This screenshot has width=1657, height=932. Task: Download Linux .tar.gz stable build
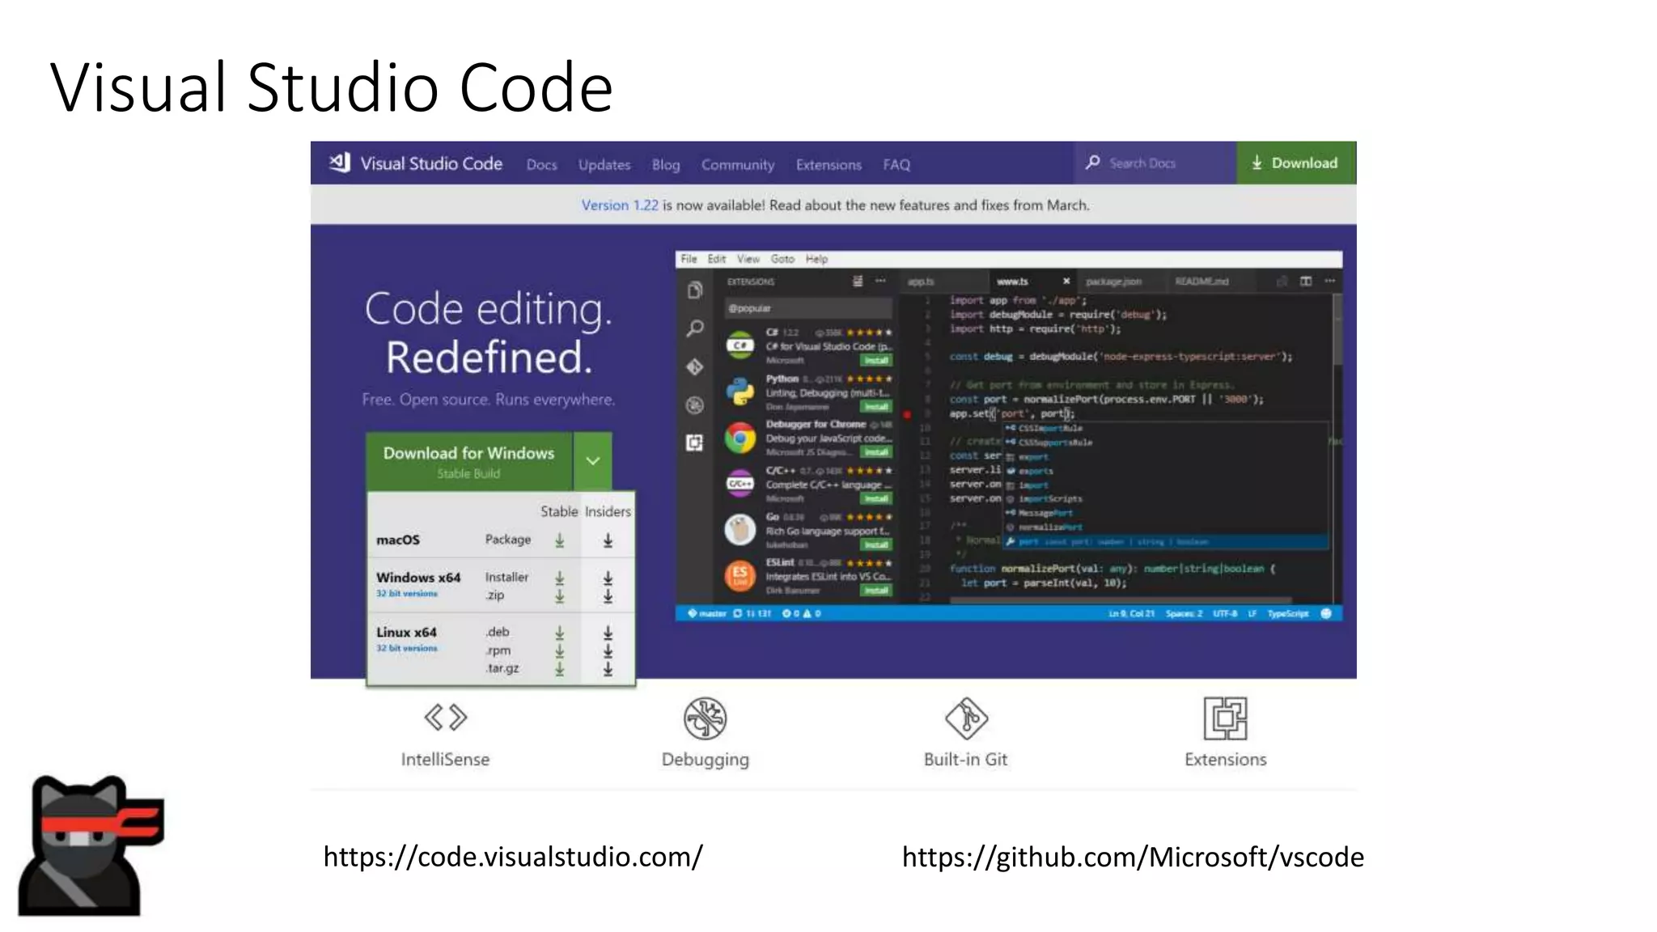pyautogui.click(x=559, y=669)
